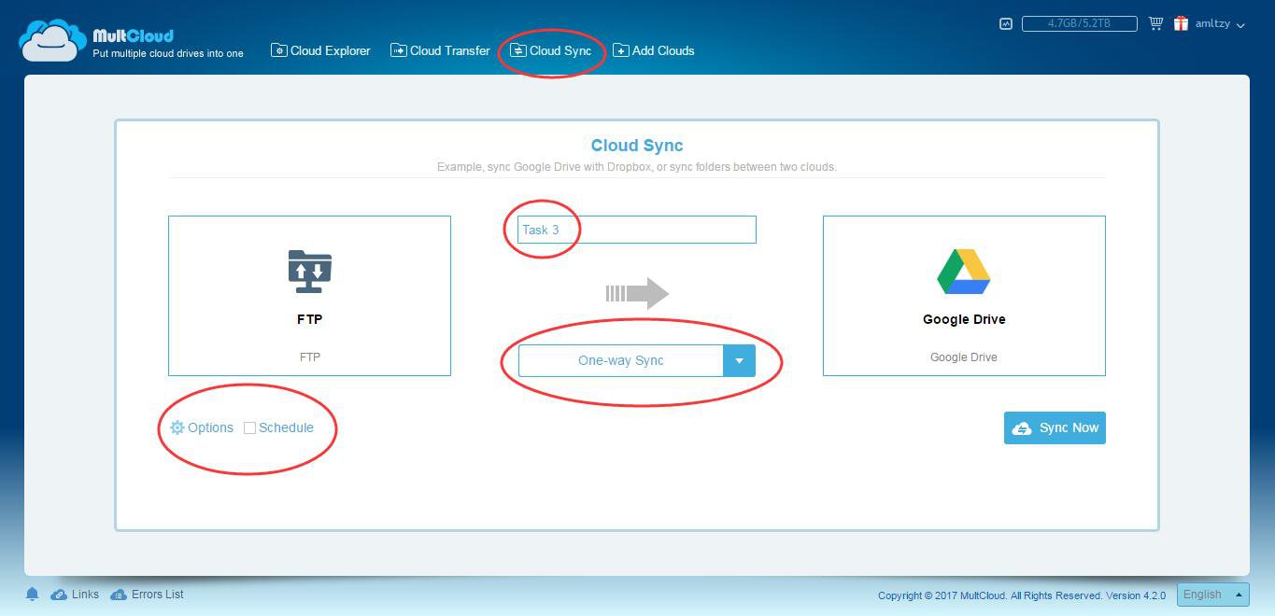
Task: Click the blue dropdown arrow beside One-way Sync
Action: pyautogui.click(x=739, y=360)
